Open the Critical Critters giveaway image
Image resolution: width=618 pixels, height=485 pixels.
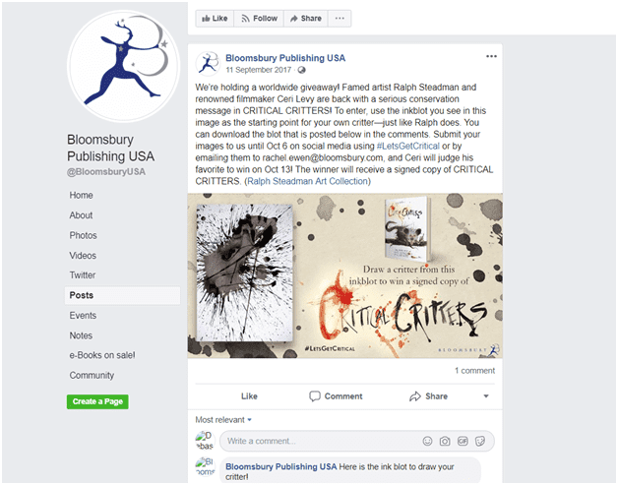[344, 275]
